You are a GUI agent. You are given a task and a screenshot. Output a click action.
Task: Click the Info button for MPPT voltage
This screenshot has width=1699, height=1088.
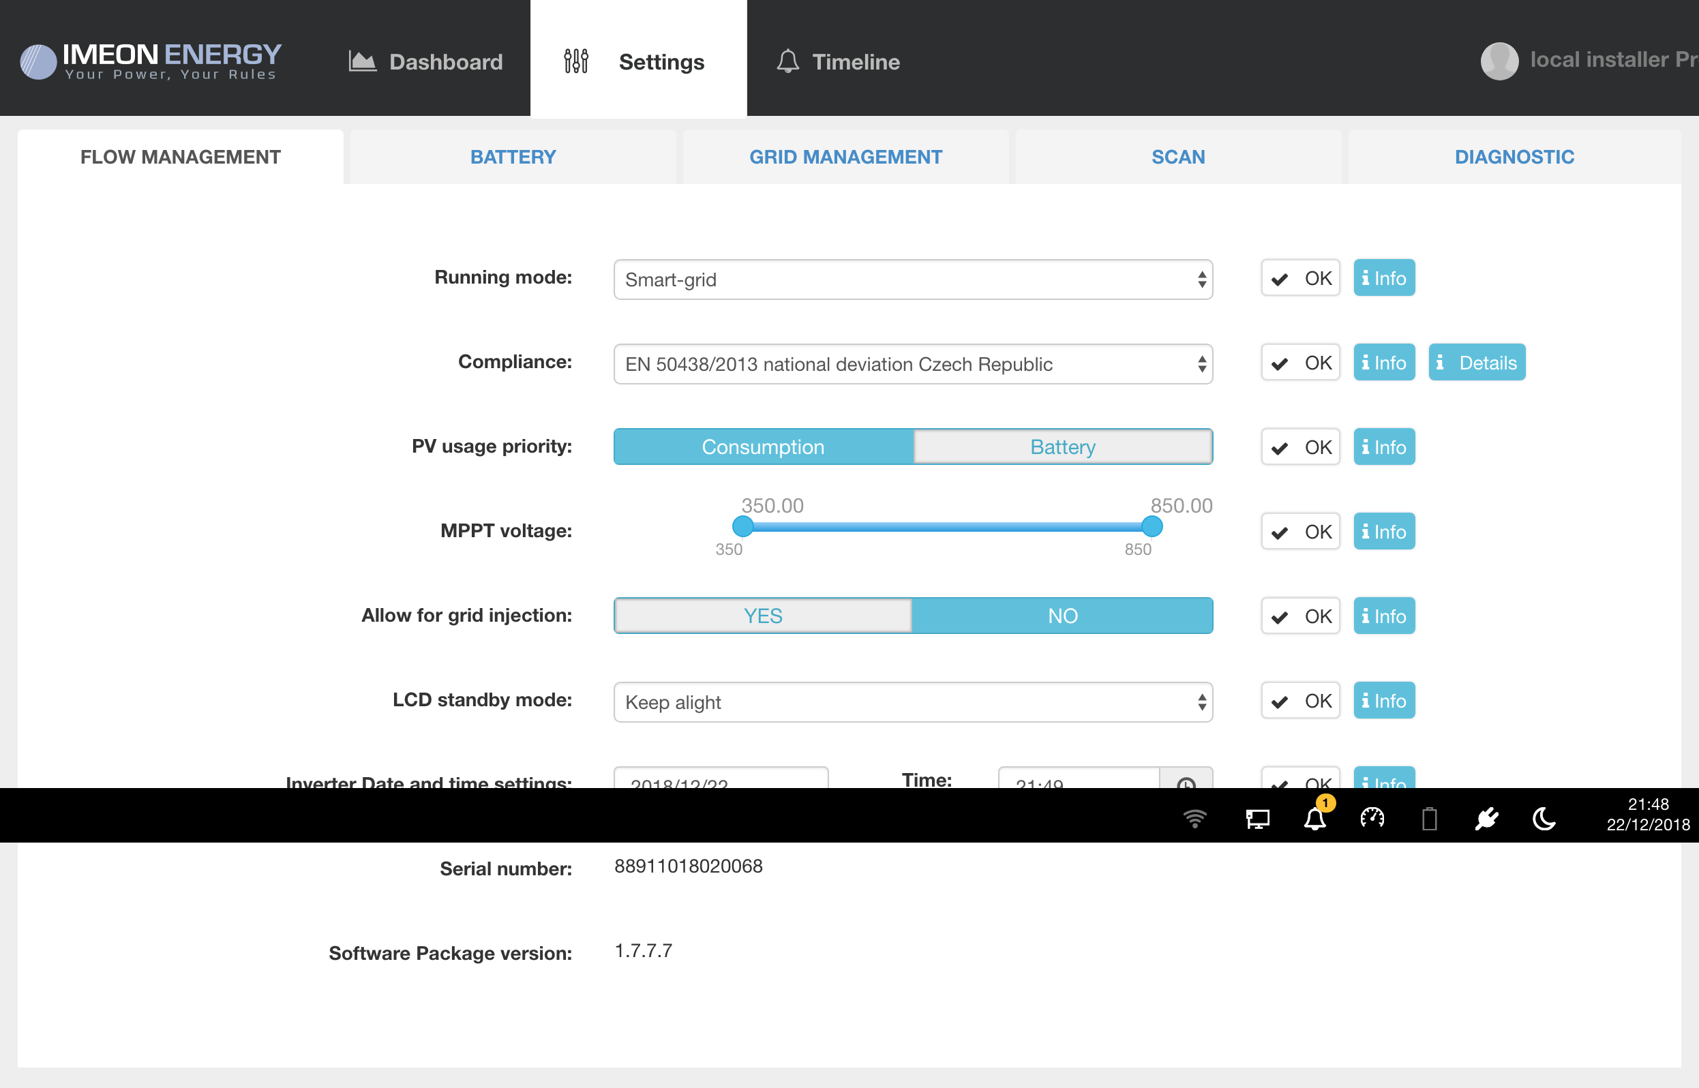[1383, 531]
